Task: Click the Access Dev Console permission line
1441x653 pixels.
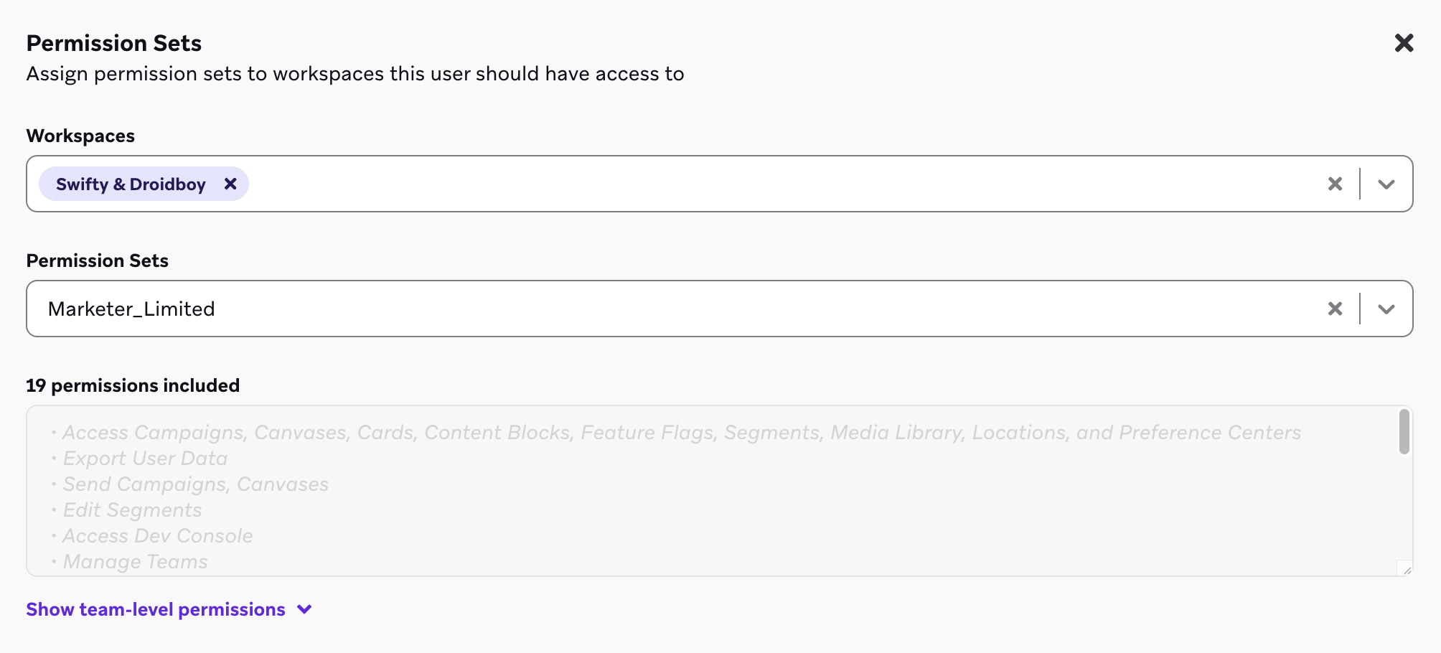Action: click(158, 536)
